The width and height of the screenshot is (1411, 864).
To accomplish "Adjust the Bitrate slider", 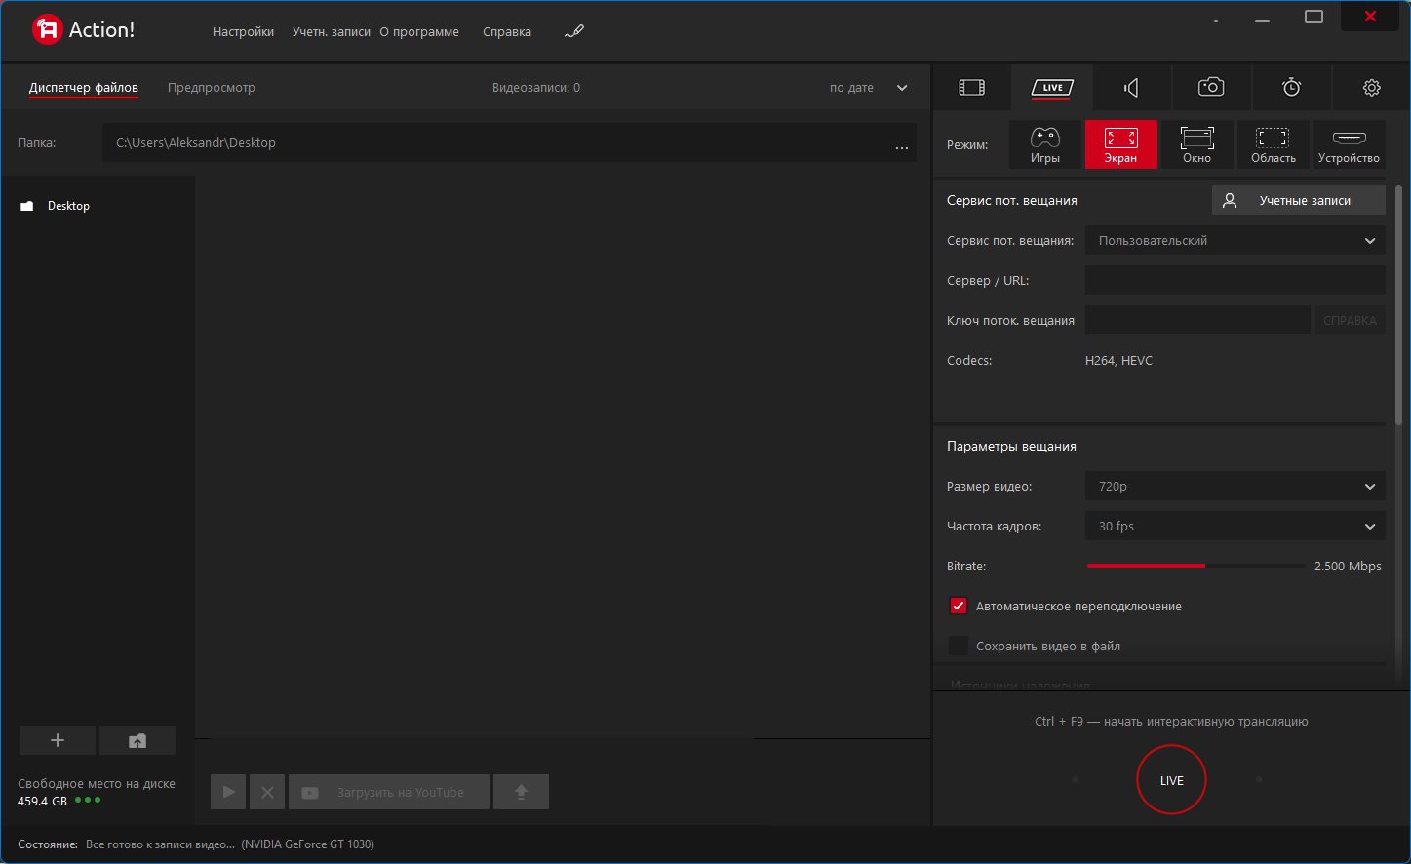I will point(1195,566).
